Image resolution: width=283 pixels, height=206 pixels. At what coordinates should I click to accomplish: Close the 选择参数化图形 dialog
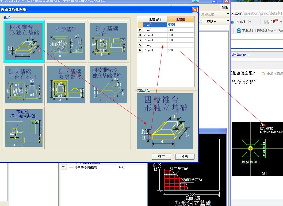click(x=195, y=10)
